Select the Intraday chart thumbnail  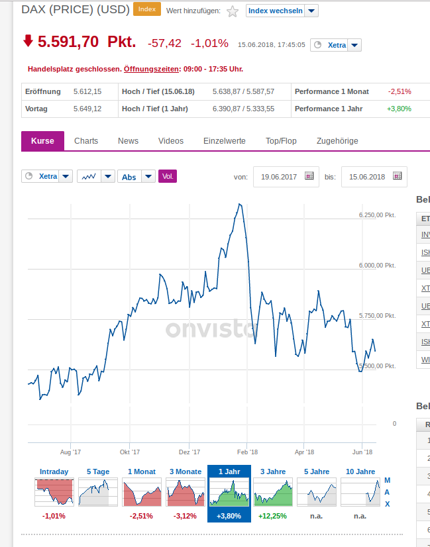point(54,491)
